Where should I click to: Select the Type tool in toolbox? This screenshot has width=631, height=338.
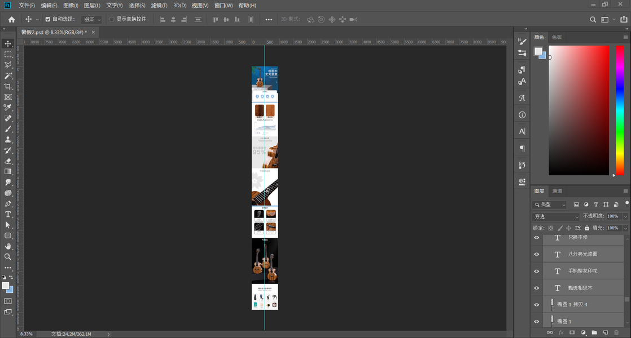point(8,215)
